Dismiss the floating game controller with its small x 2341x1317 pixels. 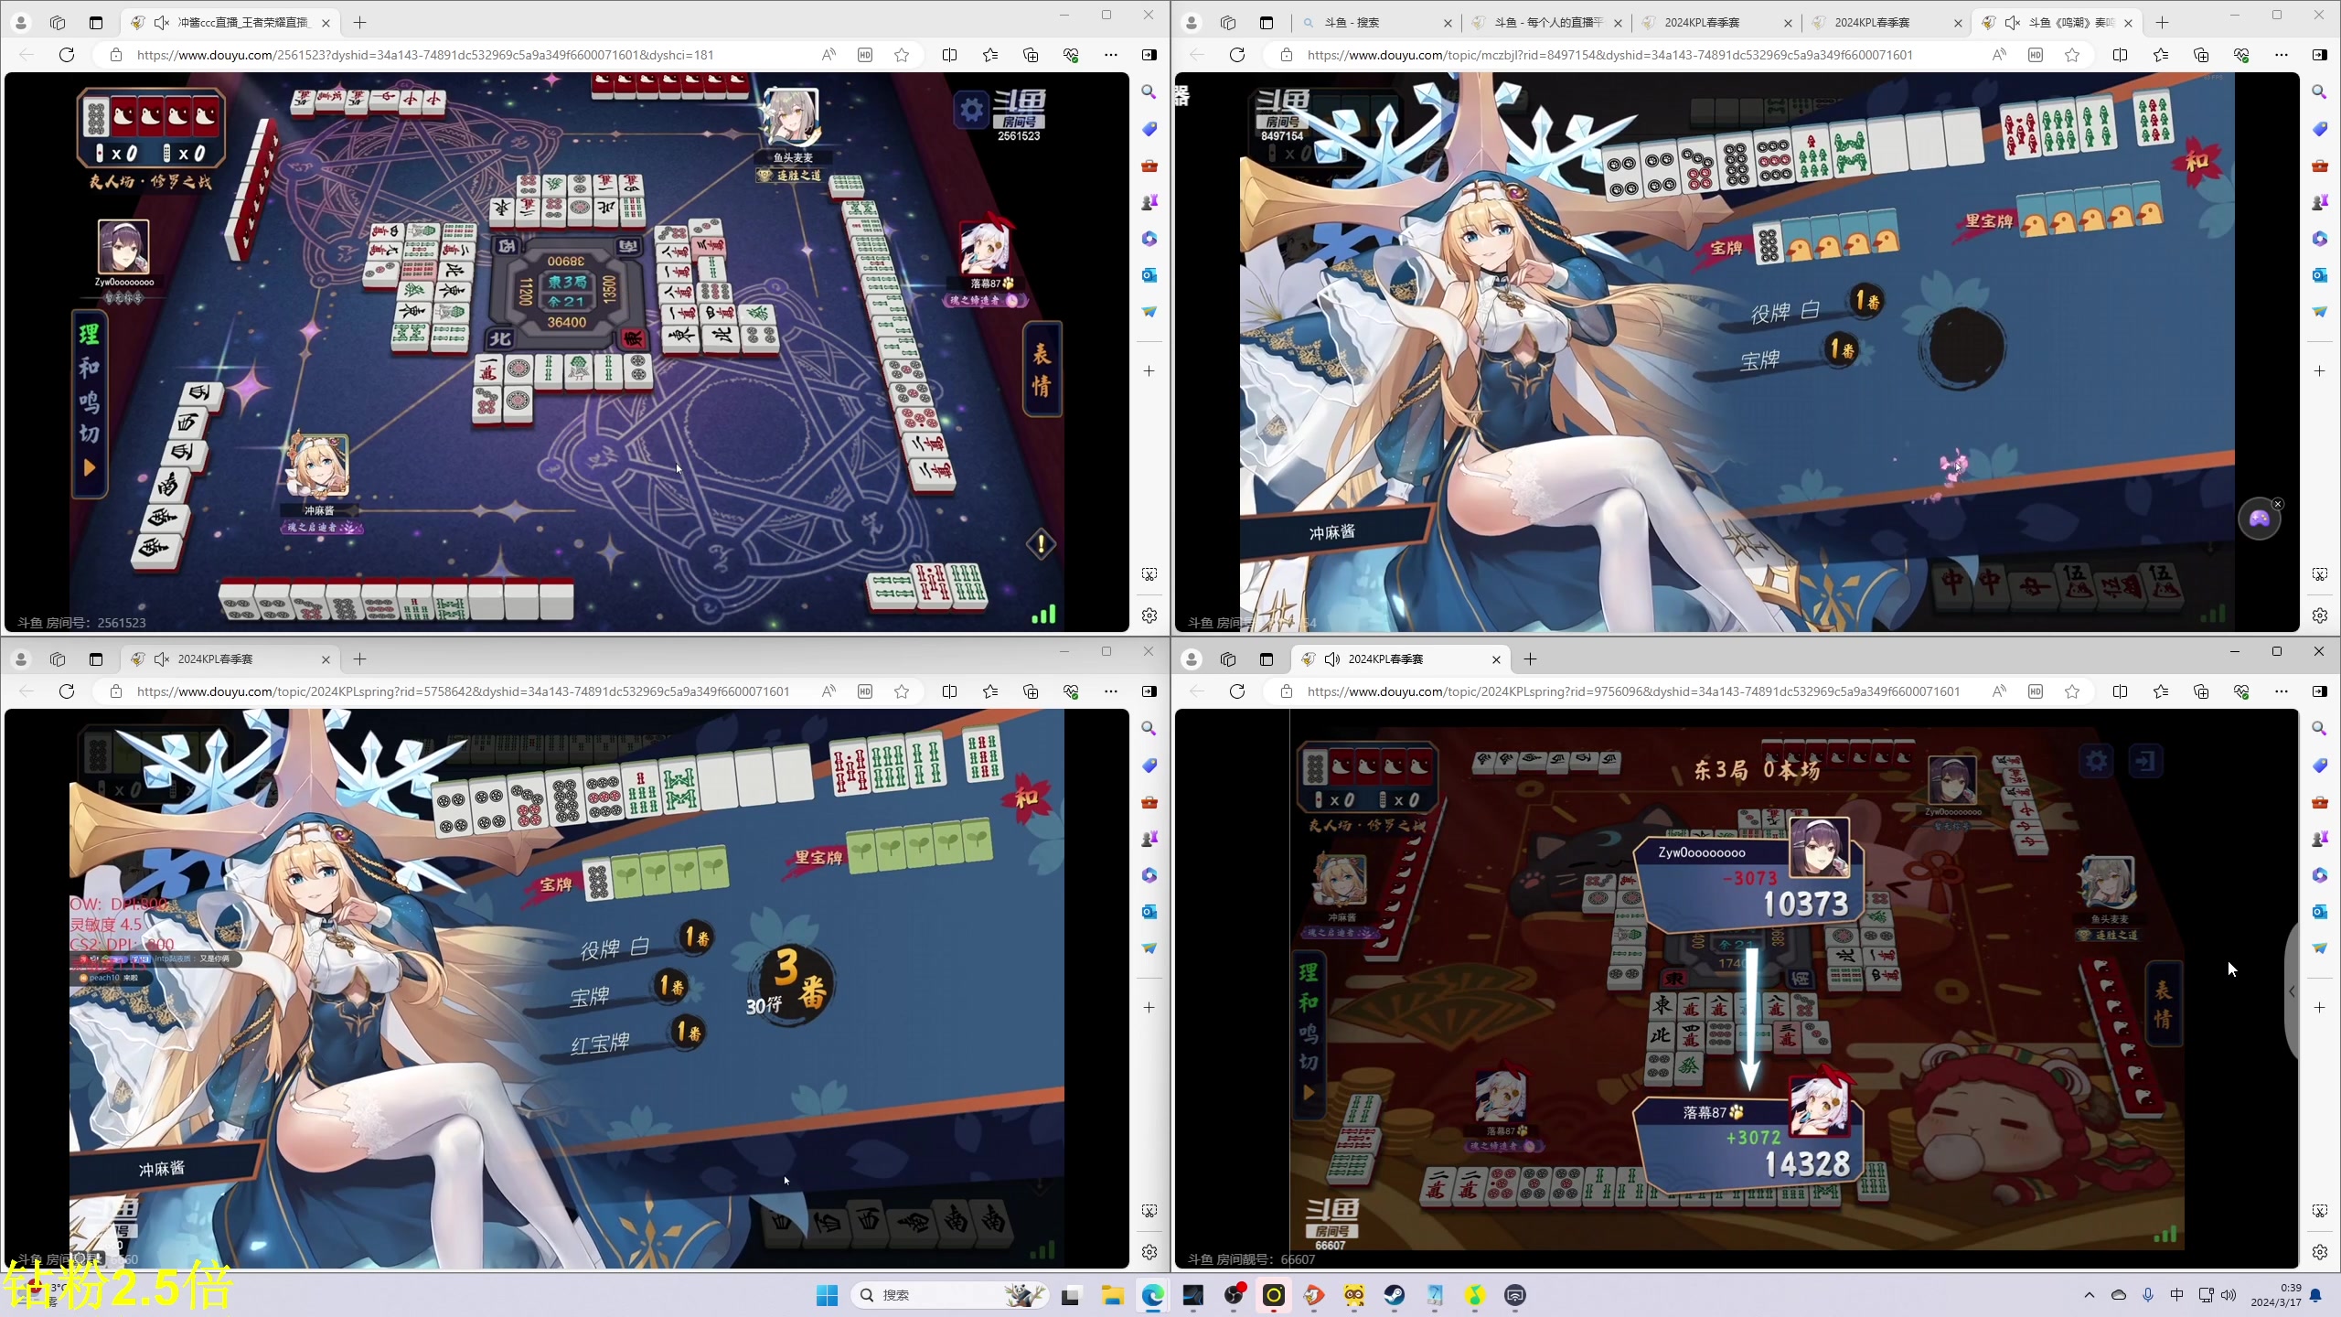click(2278, 504)
